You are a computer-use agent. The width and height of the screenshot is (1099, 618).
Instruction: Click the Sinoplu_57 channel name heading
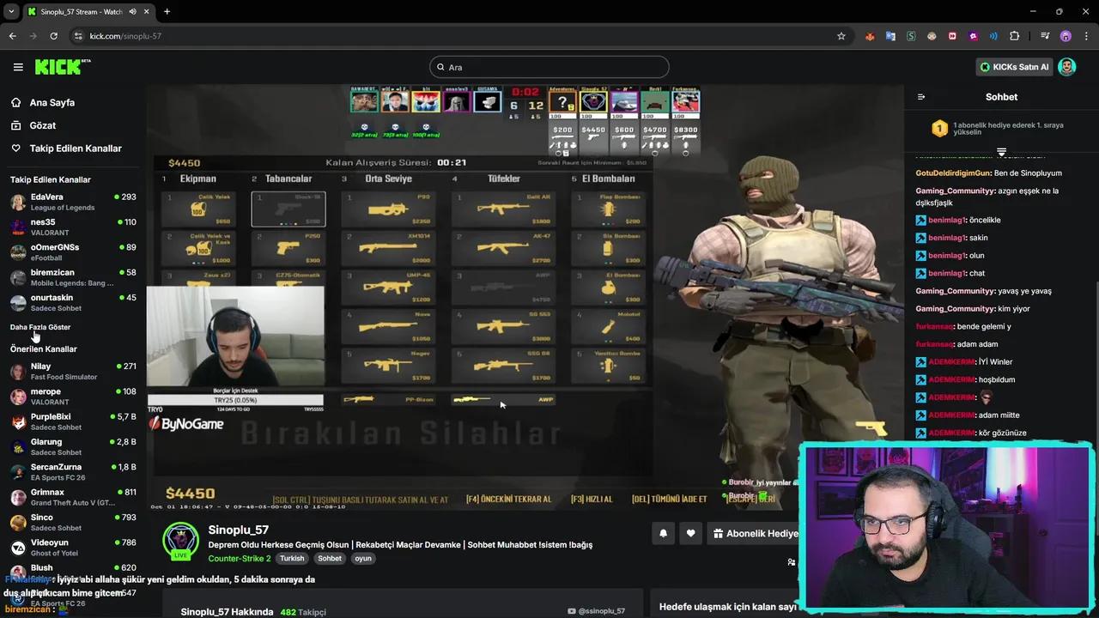pyautogui.click(x=239, y=530)
